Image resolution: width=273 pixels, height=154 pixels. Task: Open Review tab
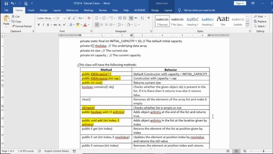click(103, 10)
